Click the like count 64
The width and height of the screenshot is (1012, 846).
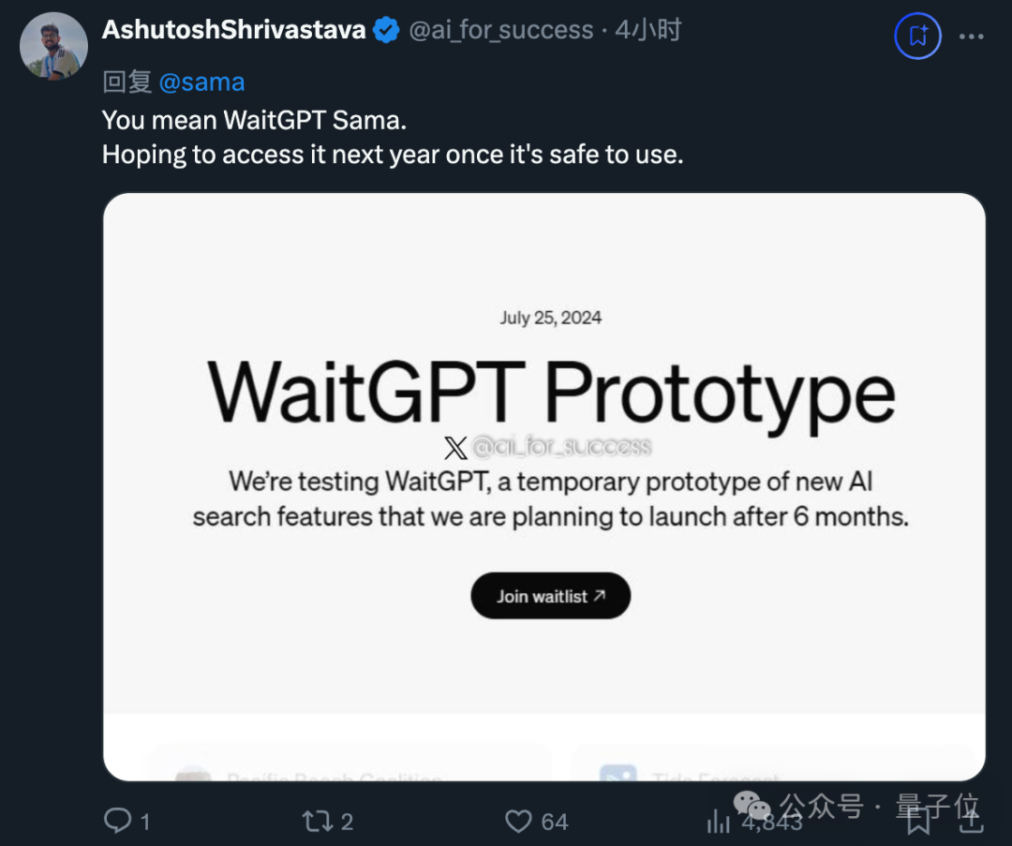[x=555, y=822]
